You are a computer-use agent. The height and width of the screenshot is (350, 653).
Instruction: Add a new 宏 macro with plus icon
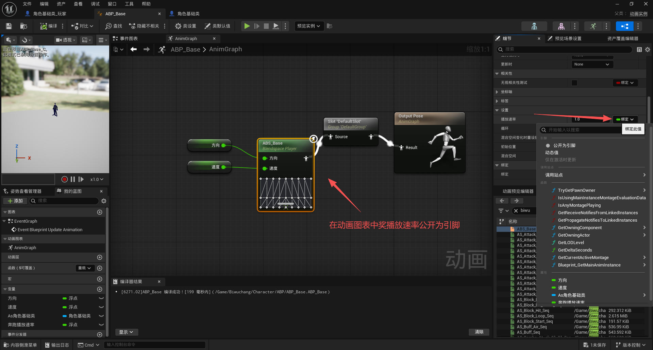(x=100, y=279)
